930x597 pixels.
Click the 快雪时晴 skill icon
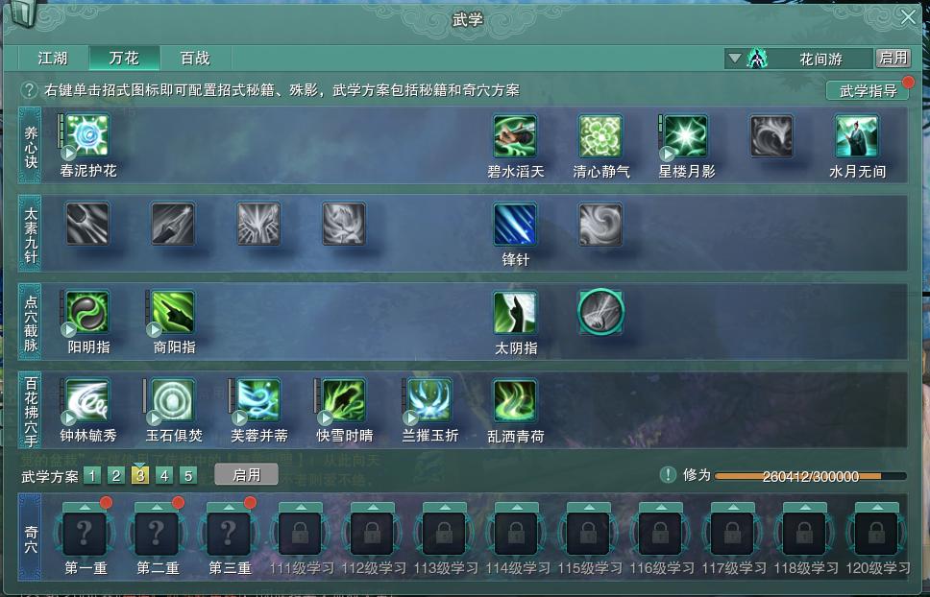344,401
